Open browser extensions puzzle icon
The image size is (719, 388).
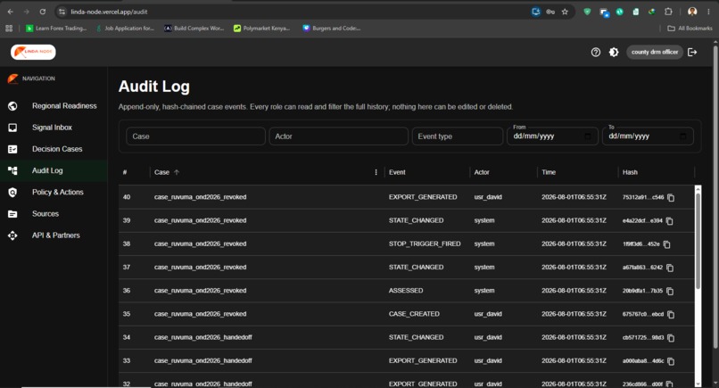[668, 12]
